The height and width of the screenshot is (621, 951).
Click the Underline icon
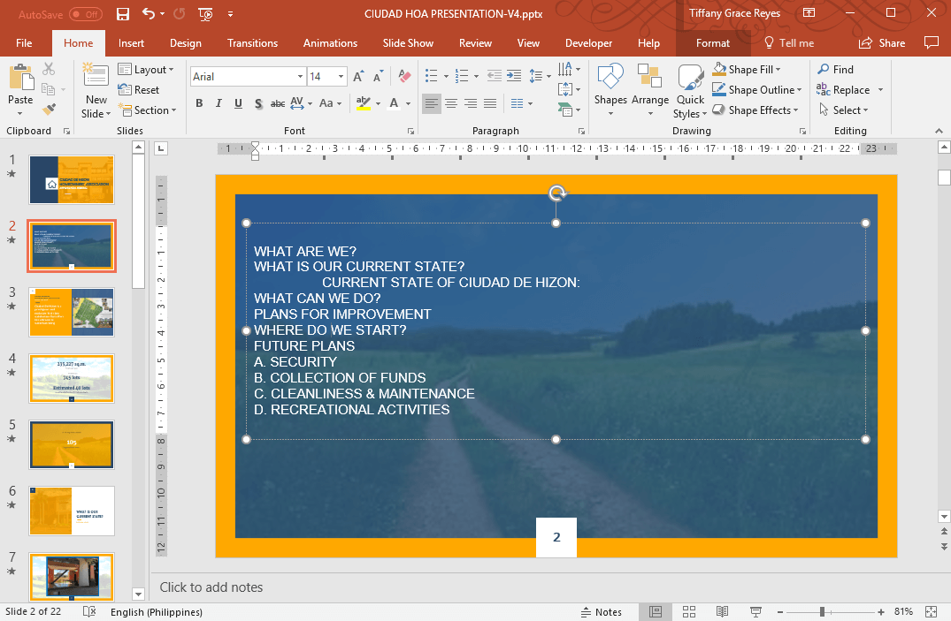(237, 103)
